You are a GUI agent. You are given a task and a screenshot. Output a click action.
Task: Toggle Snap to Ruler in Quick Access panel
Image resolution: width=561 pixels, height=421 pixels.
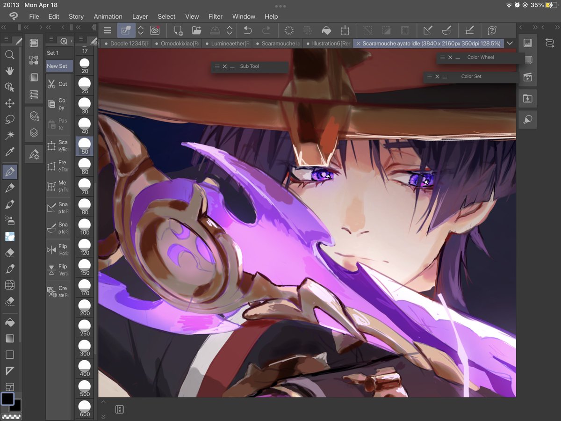pos(58,208)
